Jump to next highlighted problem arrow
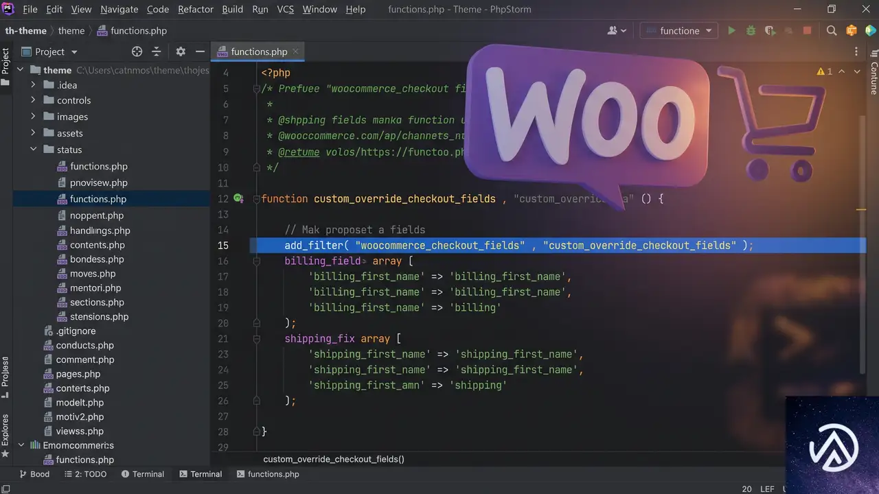Viewport: 879px width, 494px height. pyautogui.click(x=858, y=71)
